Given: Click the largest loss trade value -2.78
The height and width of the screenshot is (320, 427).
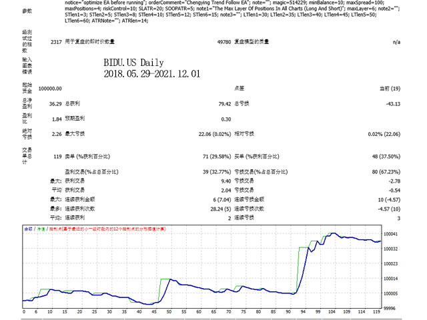Looking at the screenshot, I should click(x=394, y=181).
